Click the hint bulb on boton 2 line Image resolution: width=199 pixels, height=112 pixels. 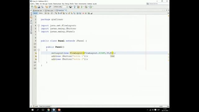[36, 59]
